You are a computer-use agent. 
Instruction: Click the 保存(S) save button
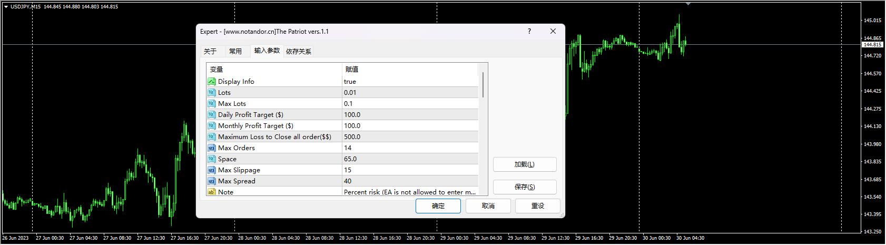coord(524,187)
